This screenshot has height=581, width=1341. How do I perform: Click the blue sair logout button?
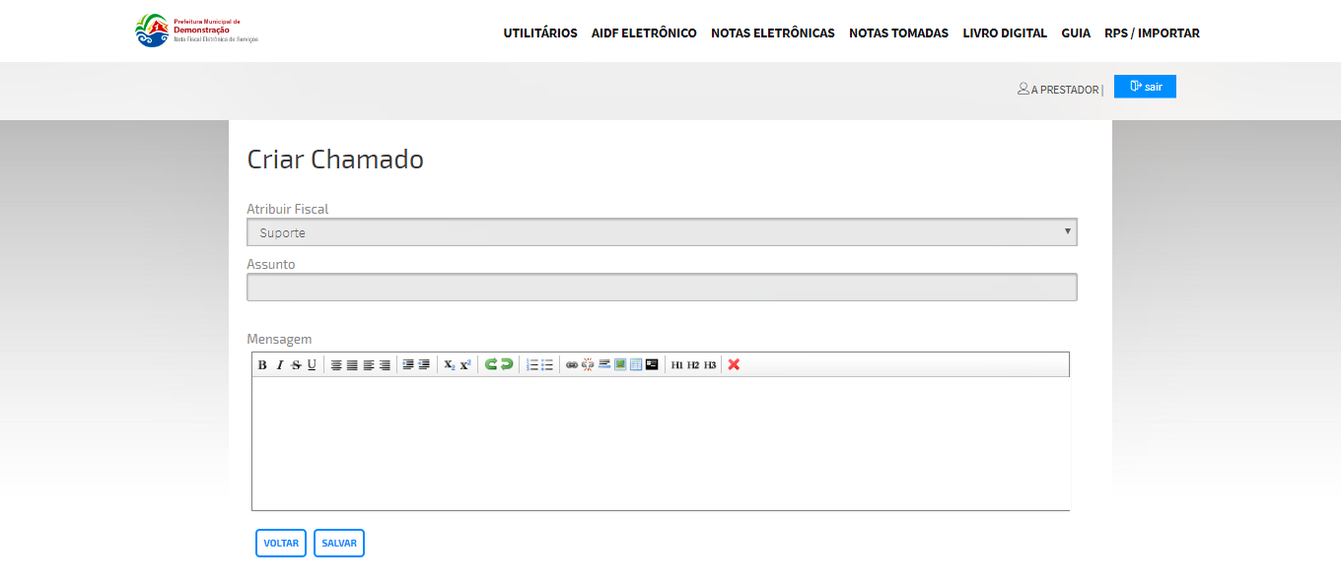coord(1145,87)
